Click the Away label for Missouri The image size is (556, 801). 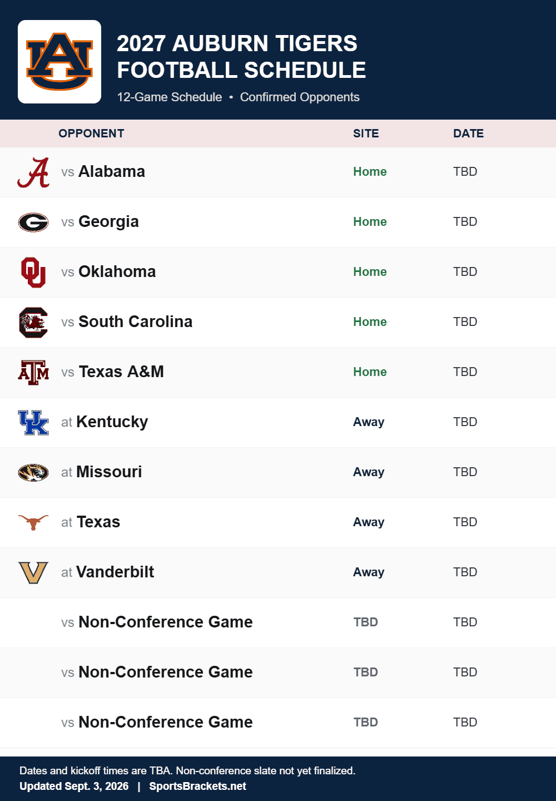(x=369, y=472)
